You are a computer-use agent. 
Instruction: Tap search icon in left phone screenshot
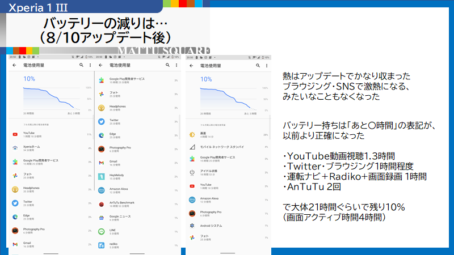(81, 65)
